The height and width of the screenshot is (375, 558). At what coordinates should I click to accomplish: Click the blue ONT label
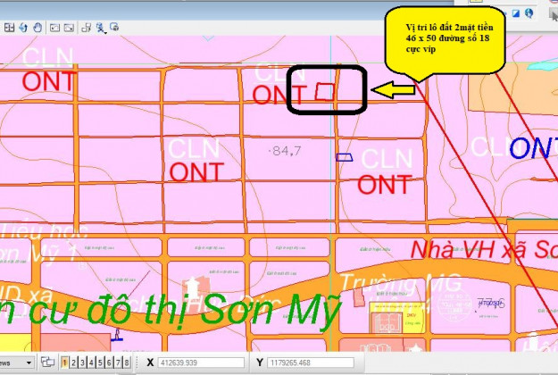click(x=533, y=147)
